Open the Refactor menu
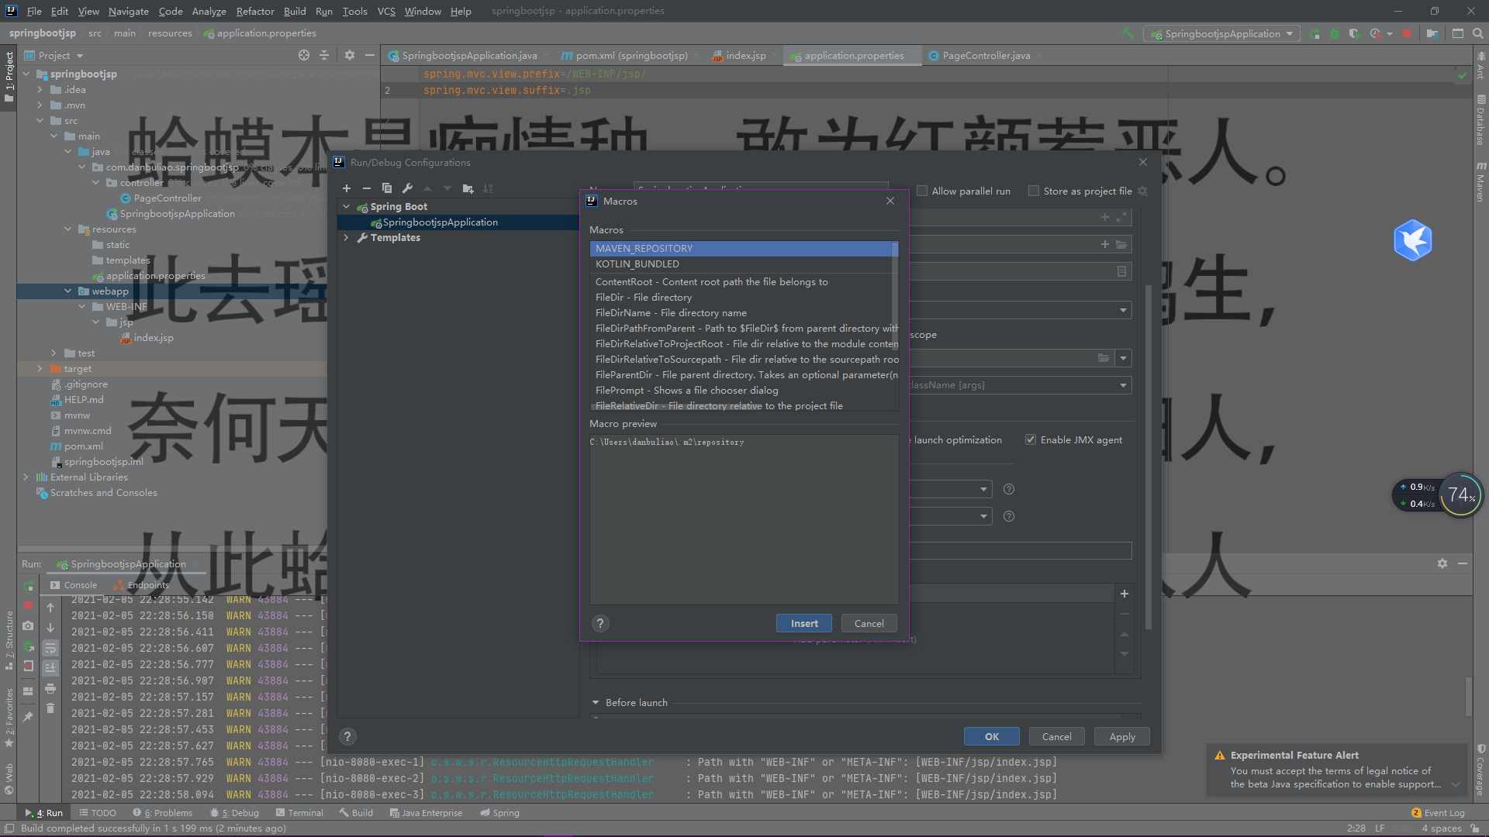The width and height of the screenshot is (1489, 837). [255, 11]
